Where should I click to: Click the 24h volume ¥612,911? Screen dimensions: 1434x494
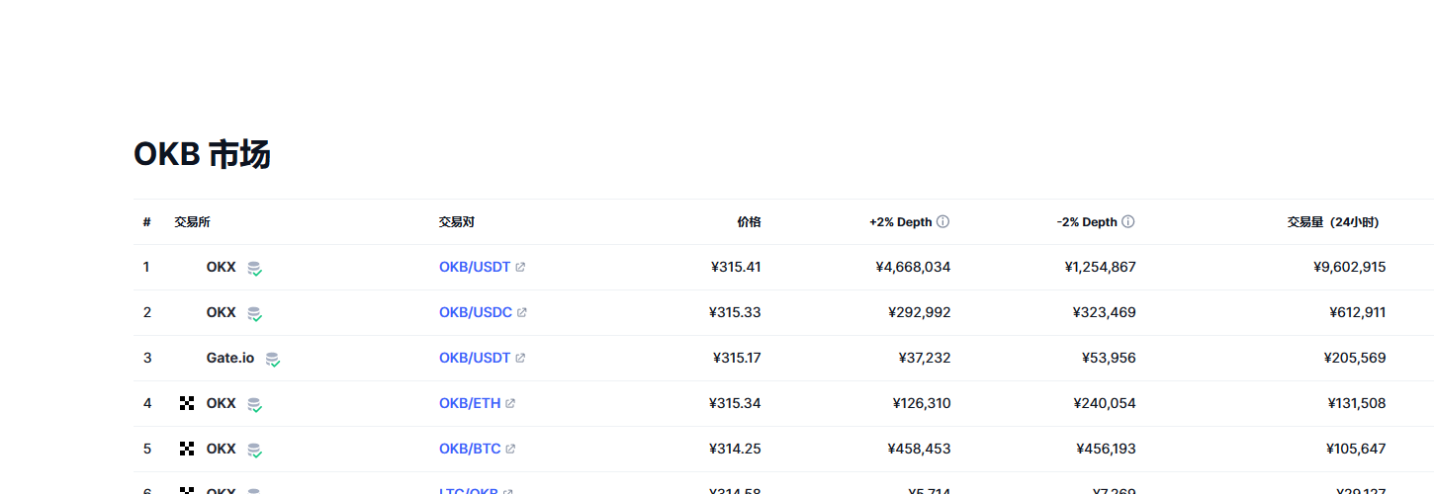pos(1358,312)
